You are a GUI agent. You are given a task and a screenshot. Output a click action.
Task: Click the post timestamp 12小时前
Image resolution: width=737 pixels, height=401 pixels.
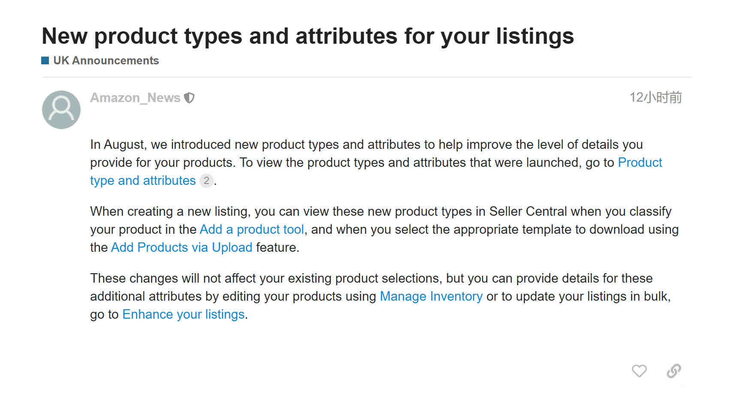pos(655,97)
